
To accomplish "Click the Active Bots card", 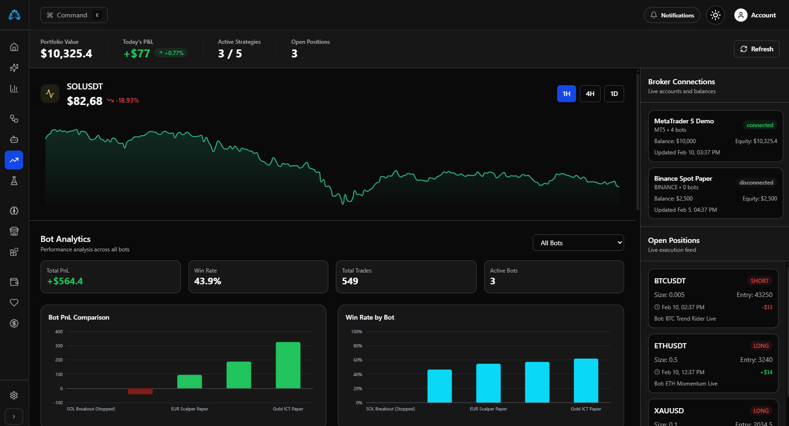I will point(554,277).
